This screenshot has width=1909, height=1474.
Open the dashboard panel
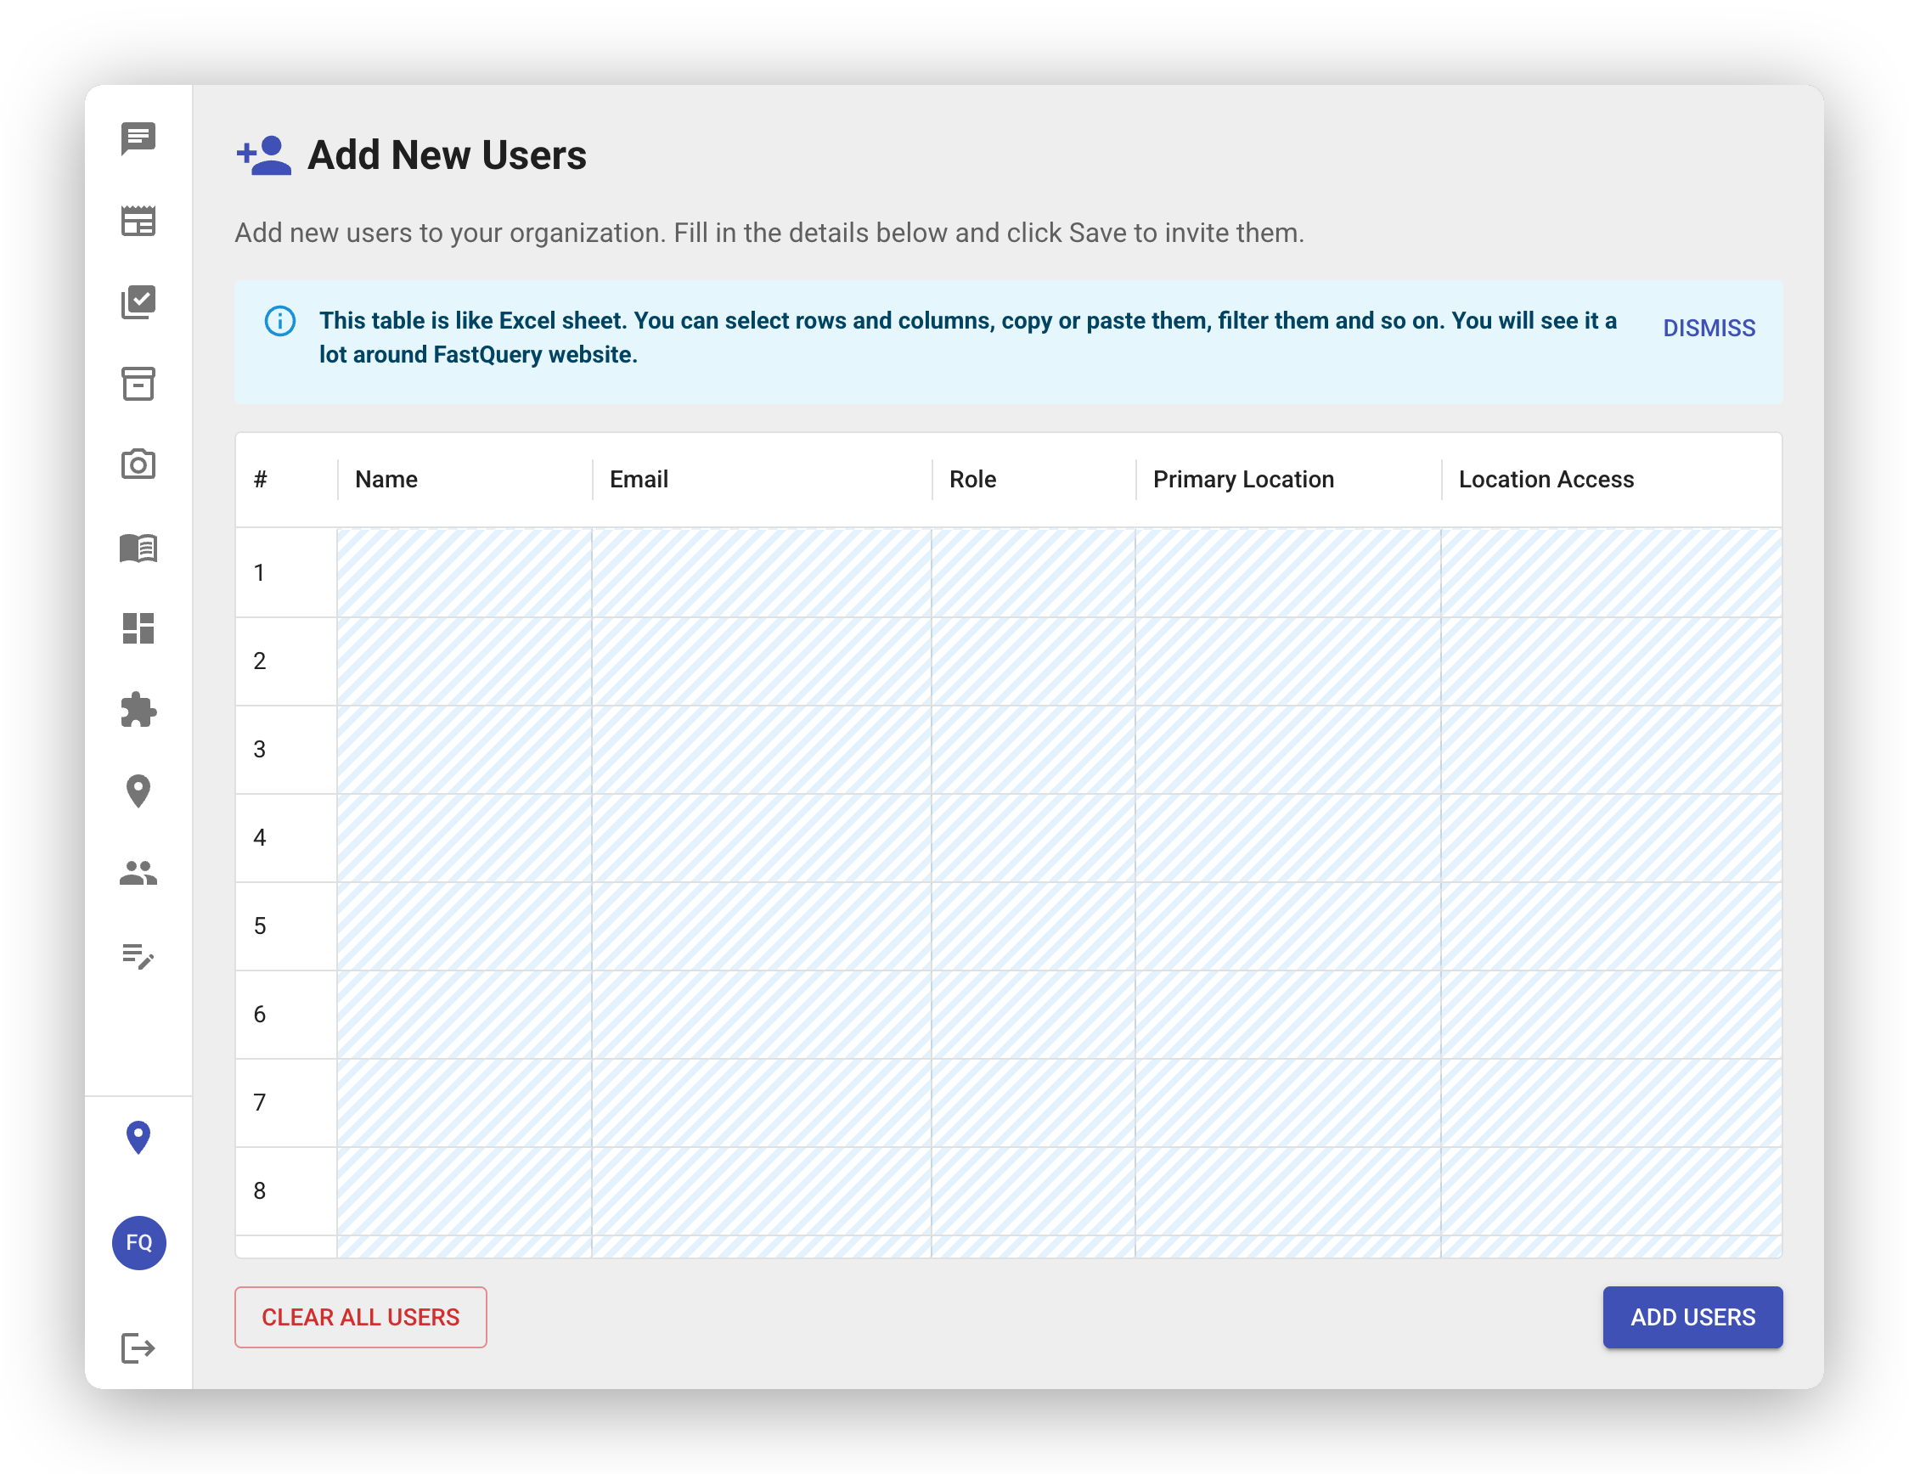coord(138,629)
